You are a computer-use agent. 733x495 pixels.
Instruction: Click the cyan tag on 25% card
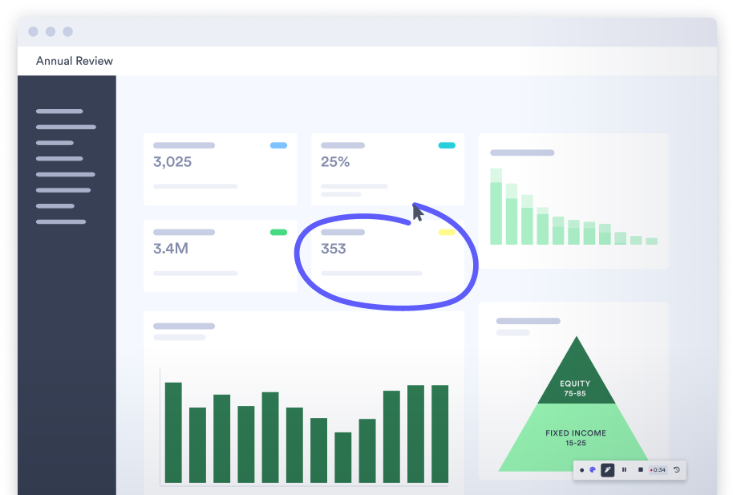click(x=447, y=145)
